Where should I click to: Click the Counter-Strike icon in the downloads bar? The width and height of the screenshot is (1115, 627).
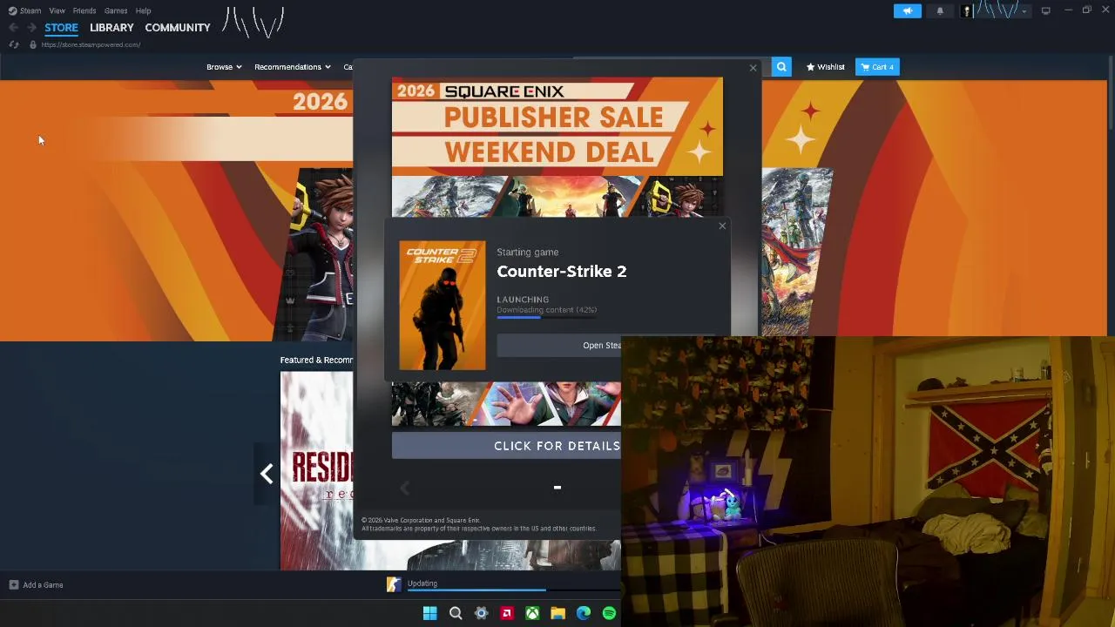[x=394, y=585]
